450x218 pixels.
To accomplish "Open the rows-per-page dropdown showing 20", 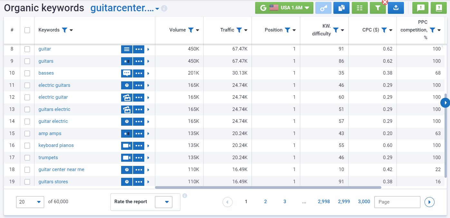I will coord(30,202).
